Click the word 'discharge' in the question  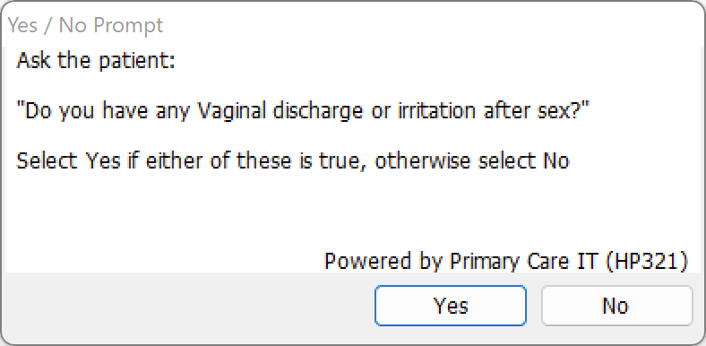tap(317, 111)
